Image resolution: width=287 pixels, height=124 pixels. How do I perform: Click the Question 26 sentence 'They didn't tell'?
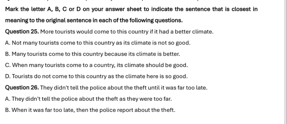point(124,88)
